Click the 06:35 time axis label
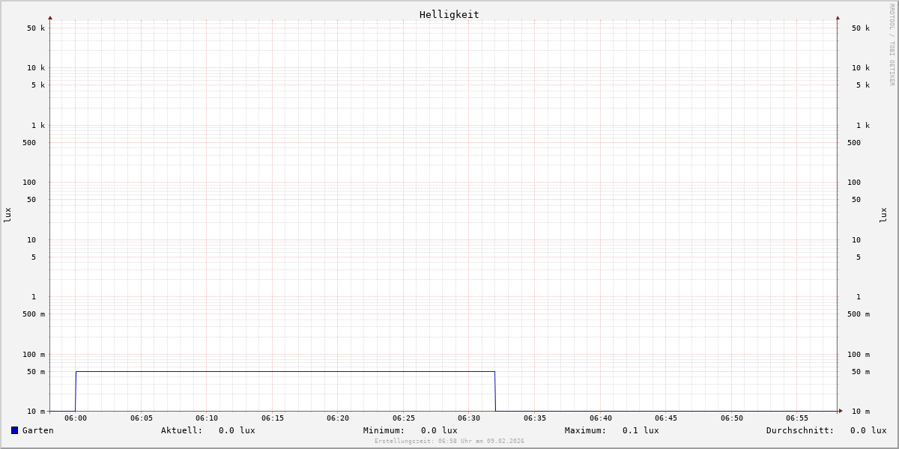 (535, 418)
